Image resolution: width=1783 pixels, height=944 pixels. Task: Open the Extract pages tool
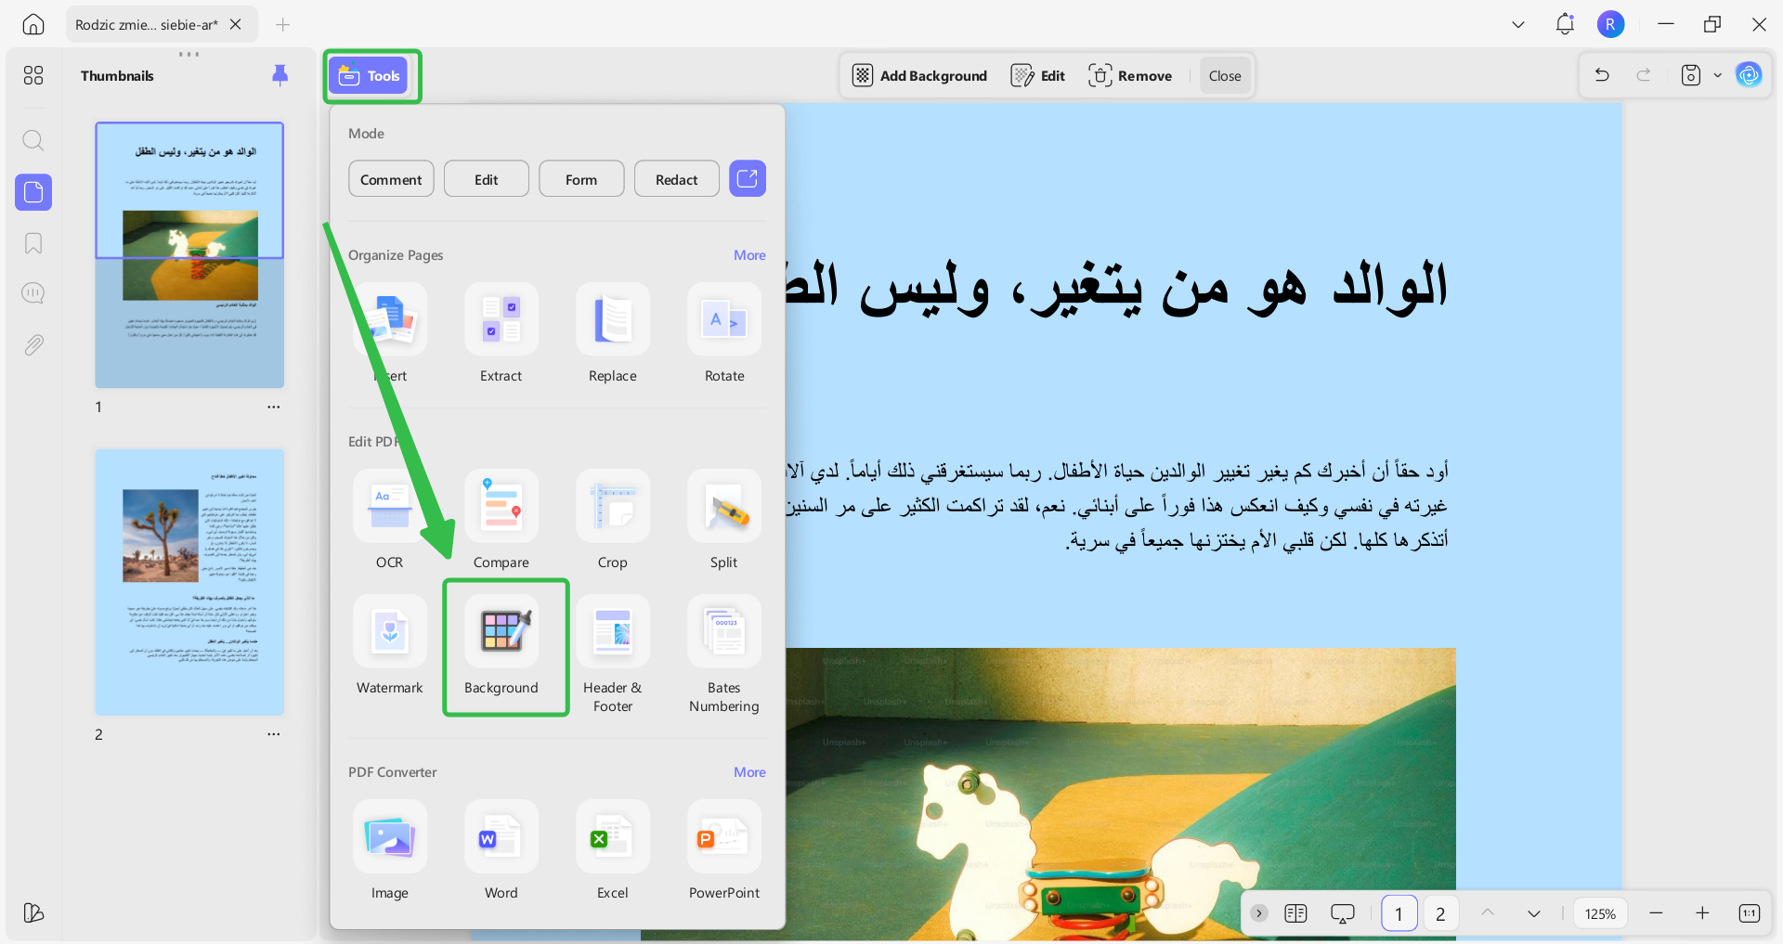501,334
